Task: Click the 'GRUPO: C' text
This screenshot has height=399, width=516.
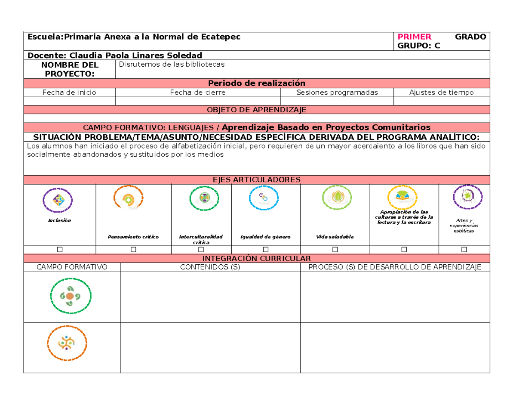Action: click(x=419, y=46)
